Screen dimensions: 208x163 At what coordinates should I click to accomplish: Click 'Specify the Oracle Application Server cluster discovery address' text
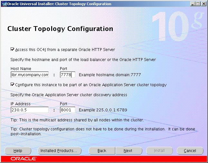(x=69, y=95)
